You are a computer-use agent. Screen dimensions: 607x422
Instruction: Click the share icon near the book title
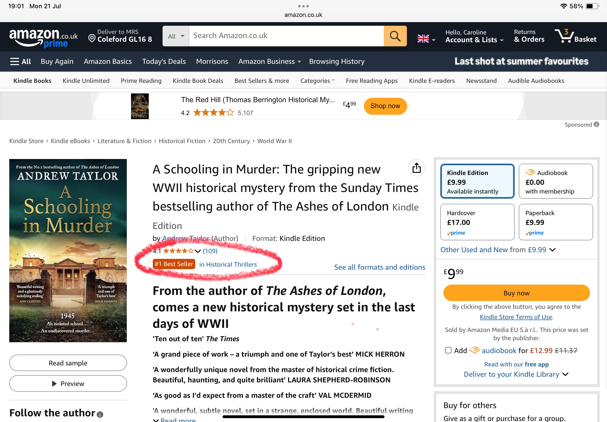416,168
